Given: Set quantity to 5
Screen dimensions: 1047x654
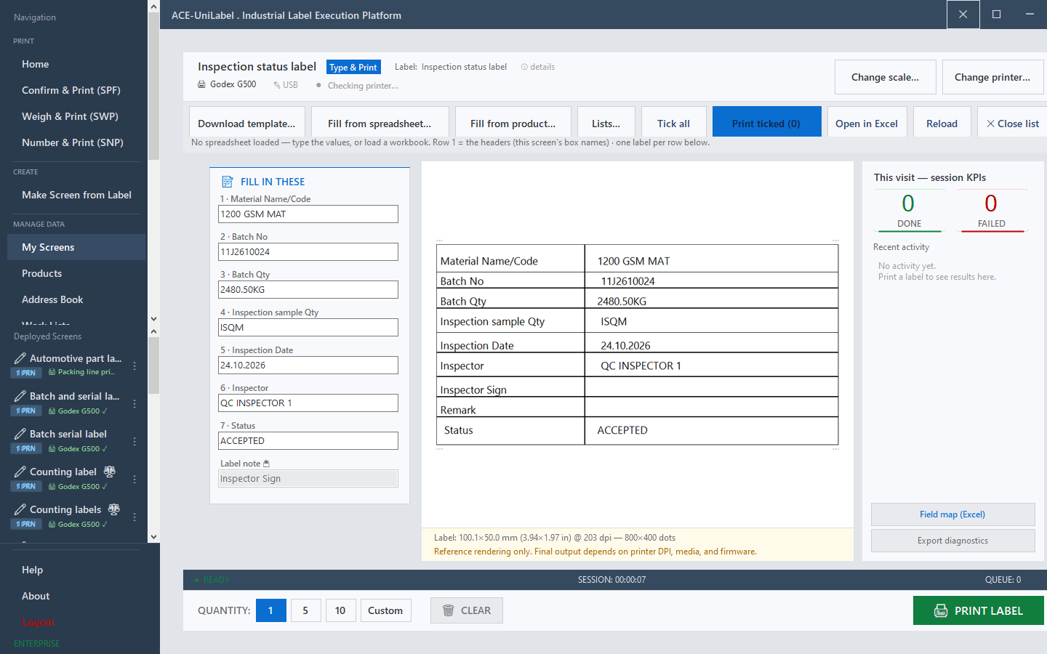Looking at the screenshot, I should coord(305,610).
